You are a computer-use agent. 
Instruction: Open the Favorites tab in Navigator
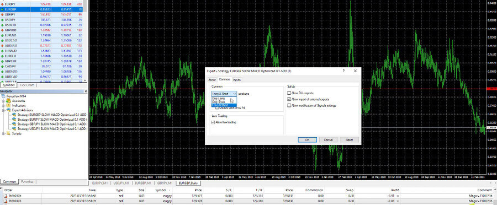(x=27, y=182)
